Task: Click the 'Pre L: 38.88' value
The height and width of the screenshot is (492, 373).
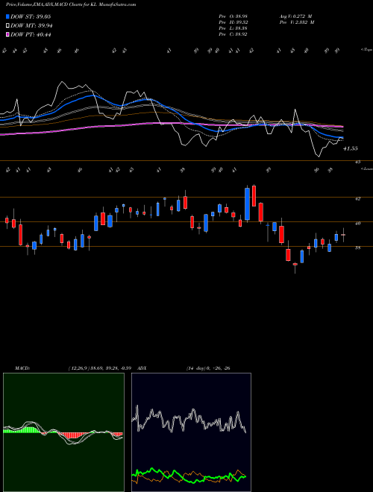Action: point(234,28)
